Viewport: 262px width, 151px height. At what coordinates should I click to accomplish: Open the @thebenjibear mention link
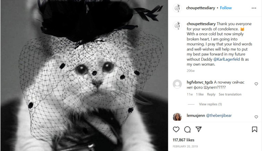tap(219, 116)
